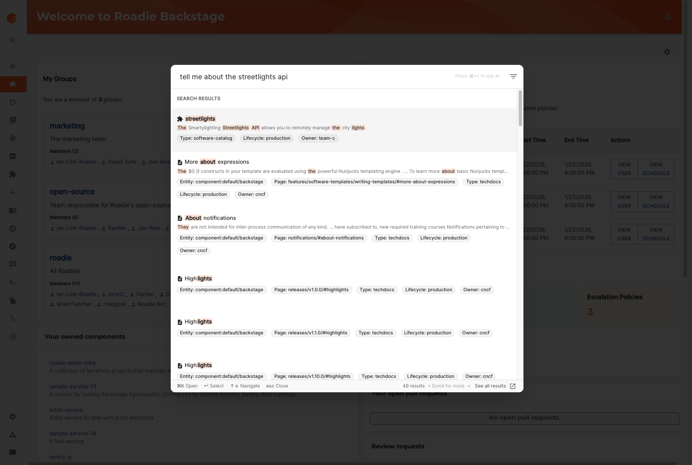692x465 pixels.
Task: Click the file-copy sidebar icon
Action: coord(13,300)
